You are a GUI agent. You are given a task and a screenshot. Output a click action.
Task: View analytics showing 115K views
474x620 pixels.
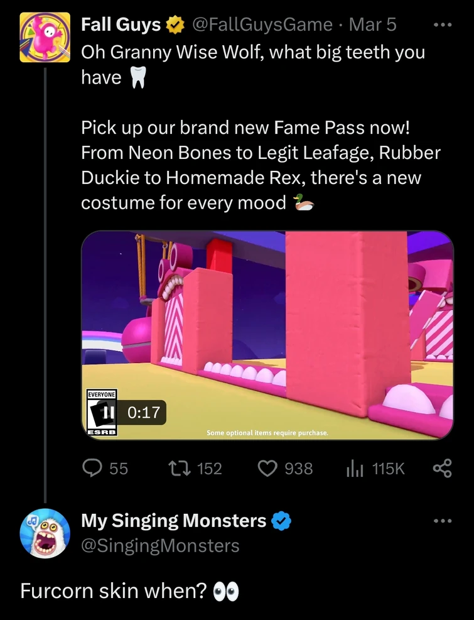(x=355, y=468)
